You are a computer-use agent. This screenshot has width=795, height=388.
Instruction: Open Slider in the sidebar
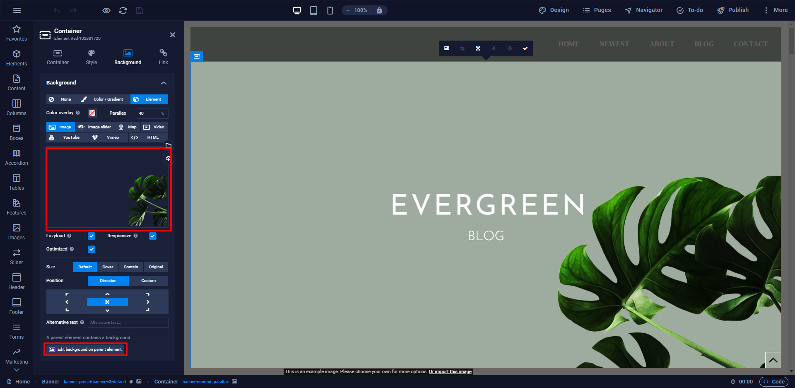17,257
